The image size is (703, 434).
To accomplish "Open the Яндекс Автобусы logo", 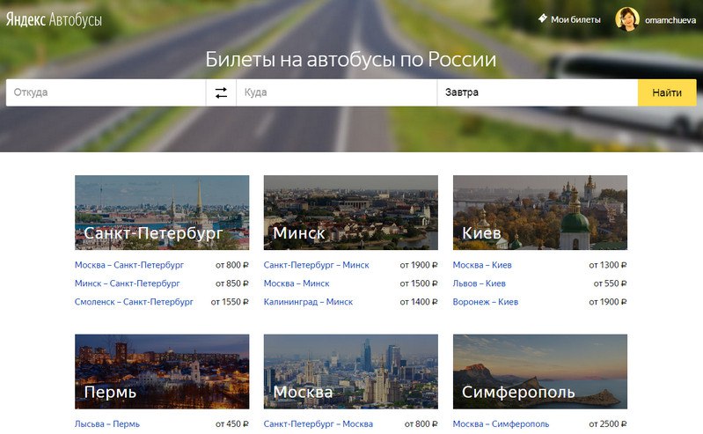I will (x=54, y=19).
